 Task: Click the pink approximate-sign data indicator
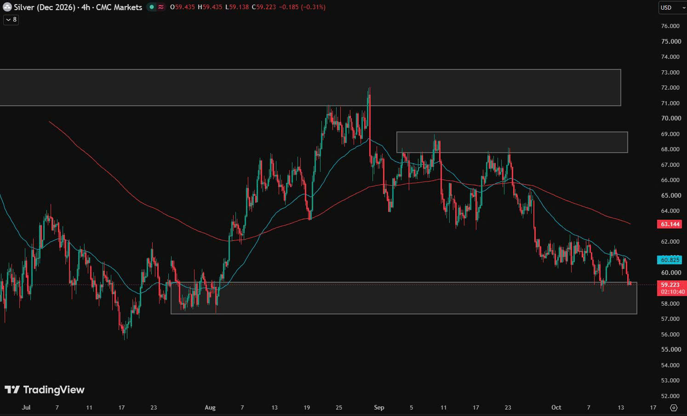coord(161,7)
